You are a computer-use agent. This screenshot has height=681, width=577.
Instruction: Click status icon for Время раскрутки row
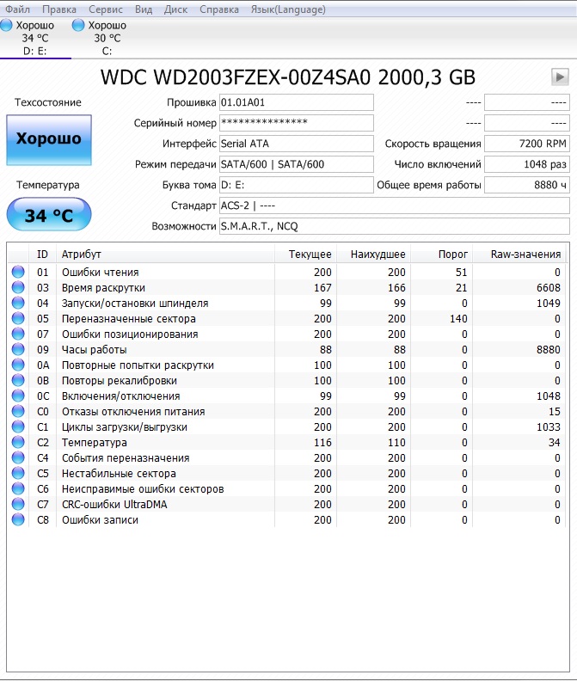click(x=18, y=287)
